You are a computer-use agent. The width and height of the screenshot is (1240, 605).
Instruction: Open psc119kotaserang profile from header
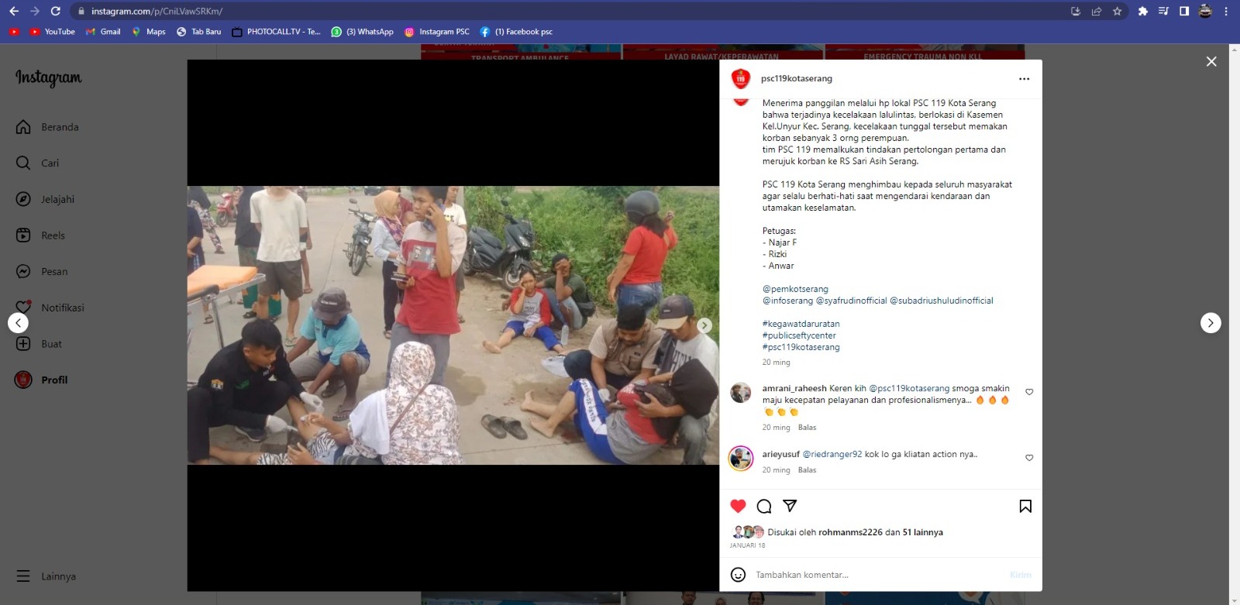click(796, 78)
